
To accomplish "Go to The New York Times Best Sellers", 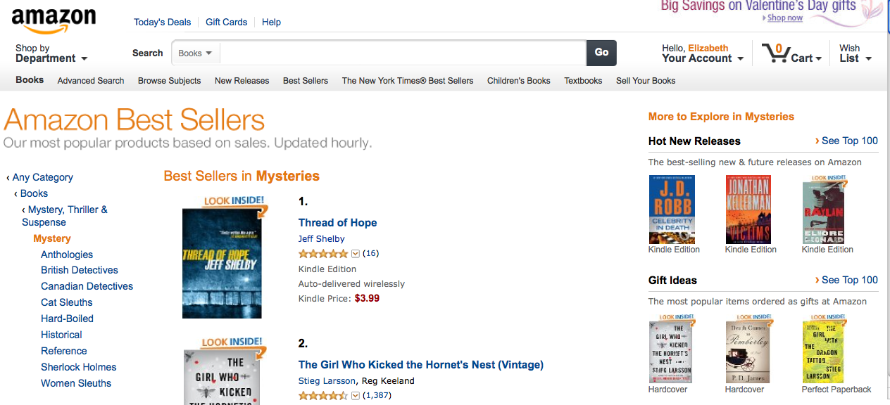I will tap(407, 81).
